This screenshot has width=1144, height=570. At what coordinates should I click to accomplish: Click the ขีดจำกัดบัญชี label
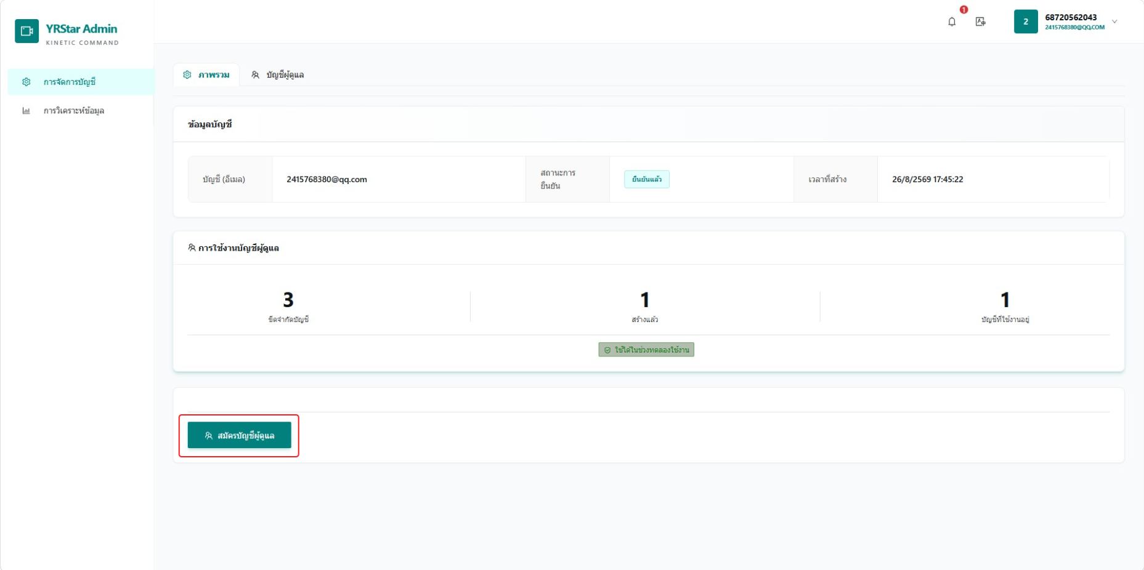tap(288, 319)
